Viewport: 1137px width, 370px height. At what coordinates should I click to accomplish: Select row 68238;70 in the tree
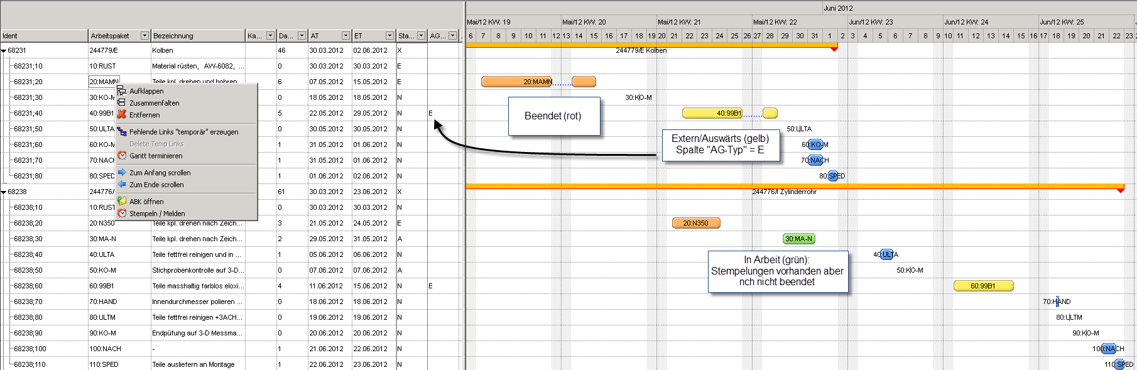pos(28,302)
